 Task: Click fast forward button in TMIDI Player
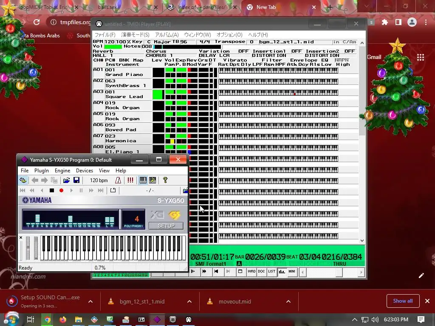[x=204, y=271]
